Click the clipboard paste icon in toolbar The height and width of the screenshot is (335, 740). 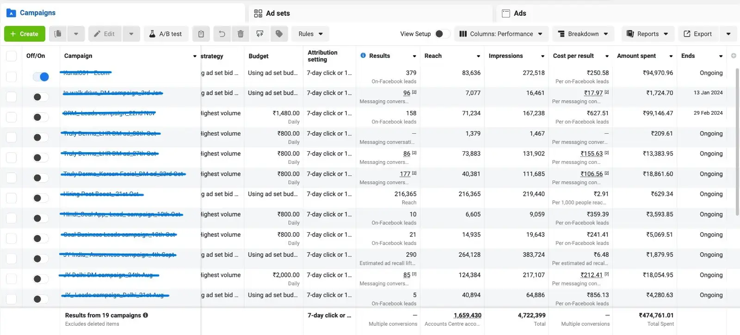[x=201, y=34]
